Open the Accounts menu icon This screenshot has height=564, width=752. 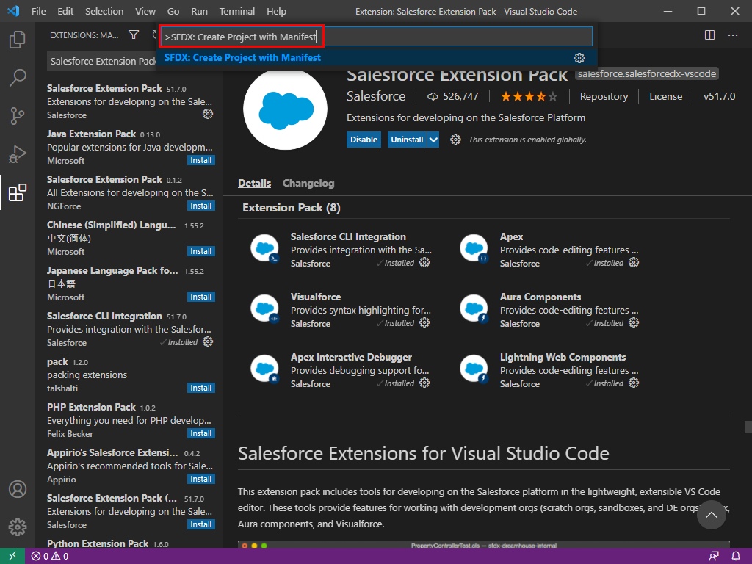18,489
